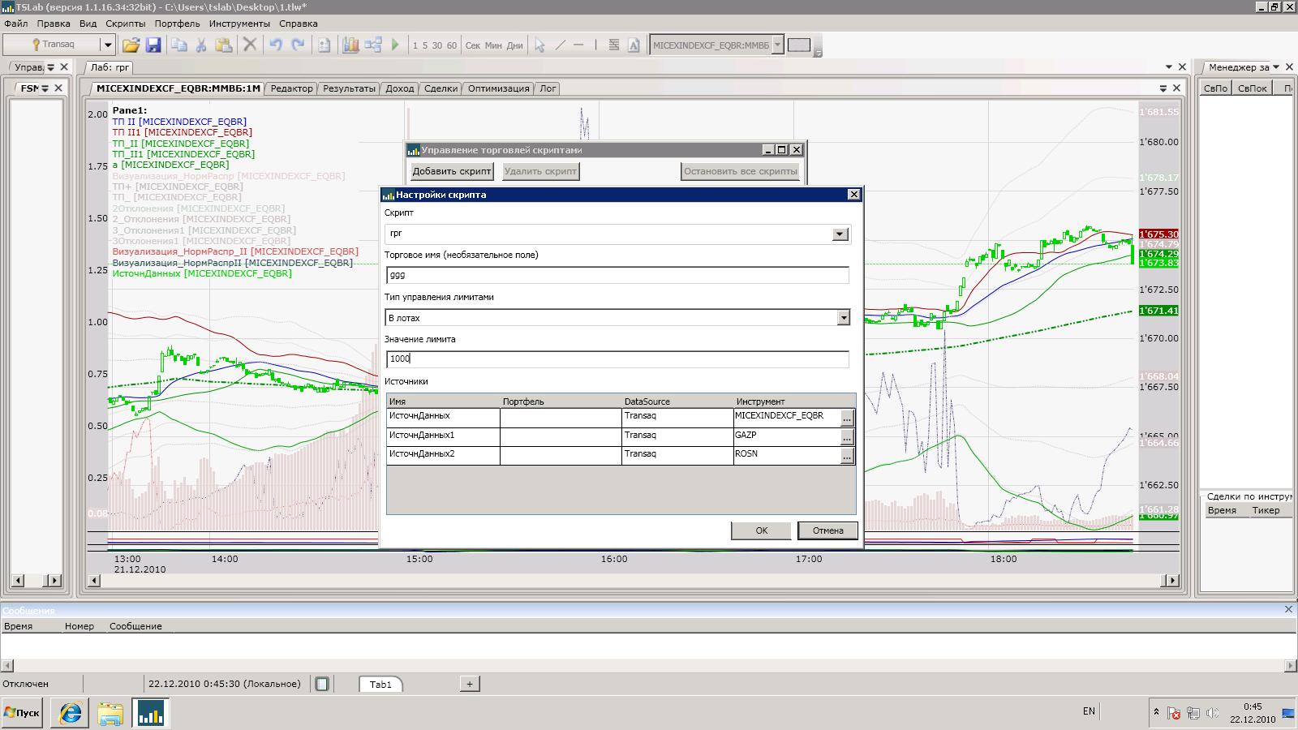Viewport: 1298px width, 730px height.
Task: Click the undo arrow icon
Action: click(276, 45)
